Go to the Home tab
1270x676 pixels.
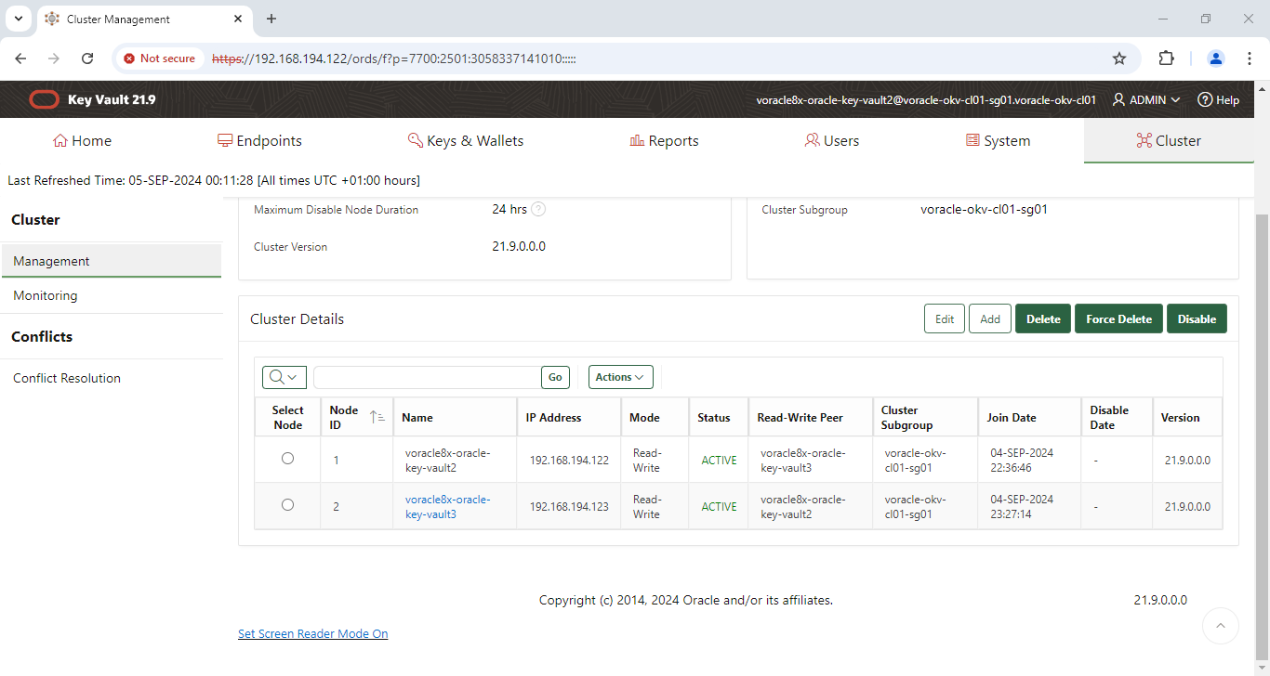coord(82,141)
